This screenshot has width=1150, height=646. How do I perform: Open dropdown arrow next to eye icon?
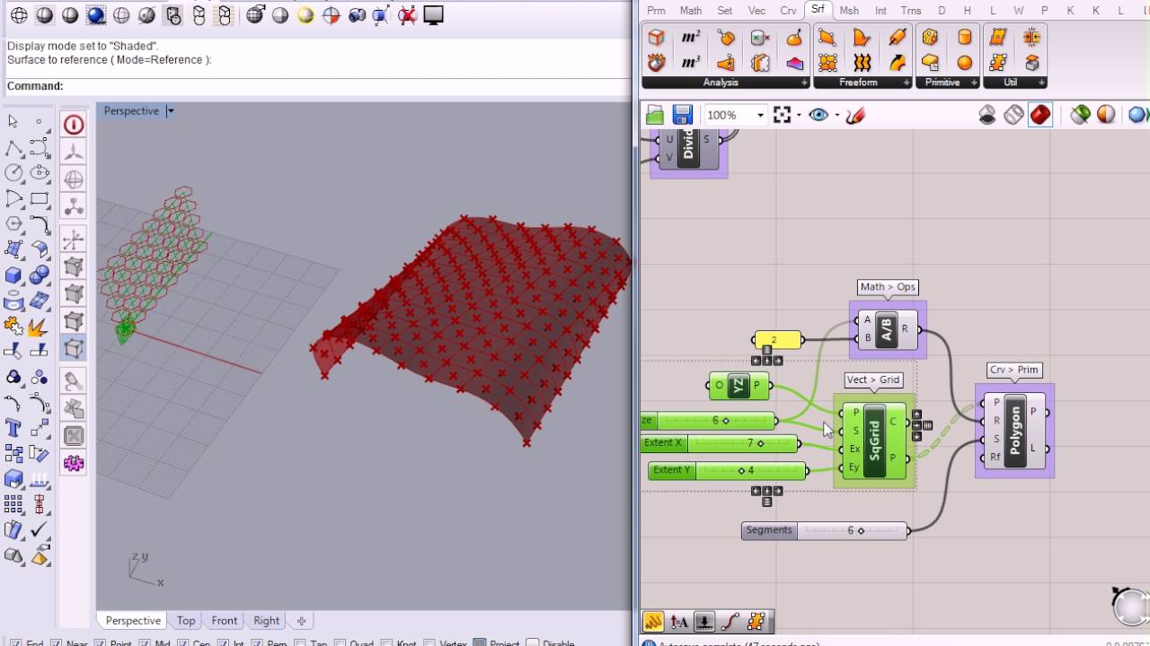pos(836,115)
